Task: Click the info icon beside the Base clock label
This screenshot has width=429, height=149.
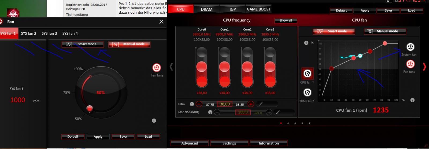Action: coord(210,112)
